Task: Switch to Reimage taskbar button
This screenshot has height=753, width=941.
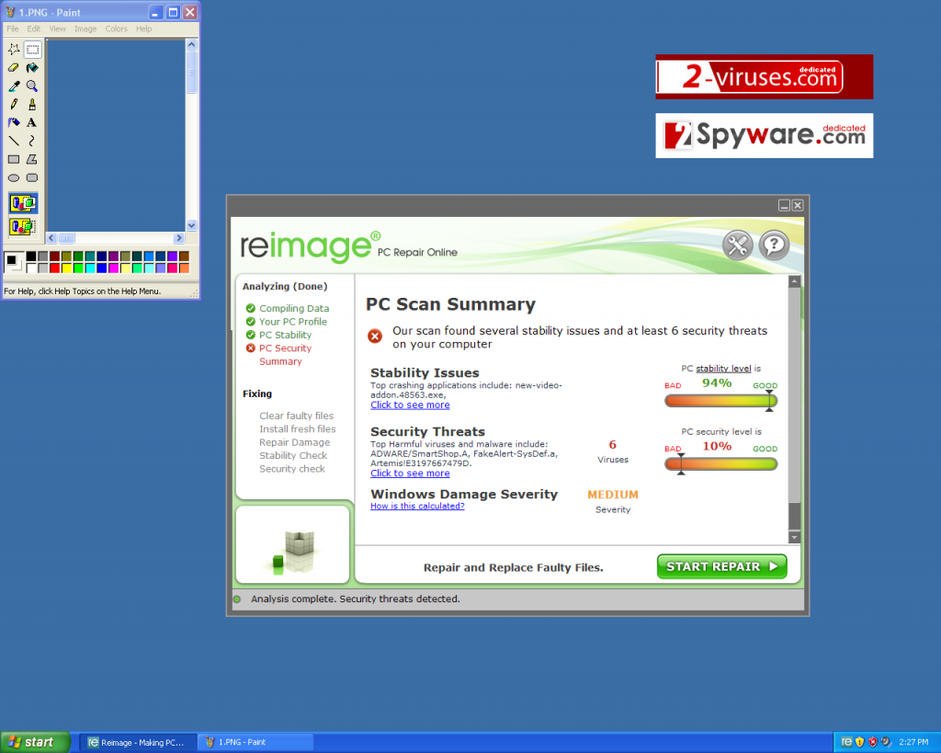Action: point(137,742)
